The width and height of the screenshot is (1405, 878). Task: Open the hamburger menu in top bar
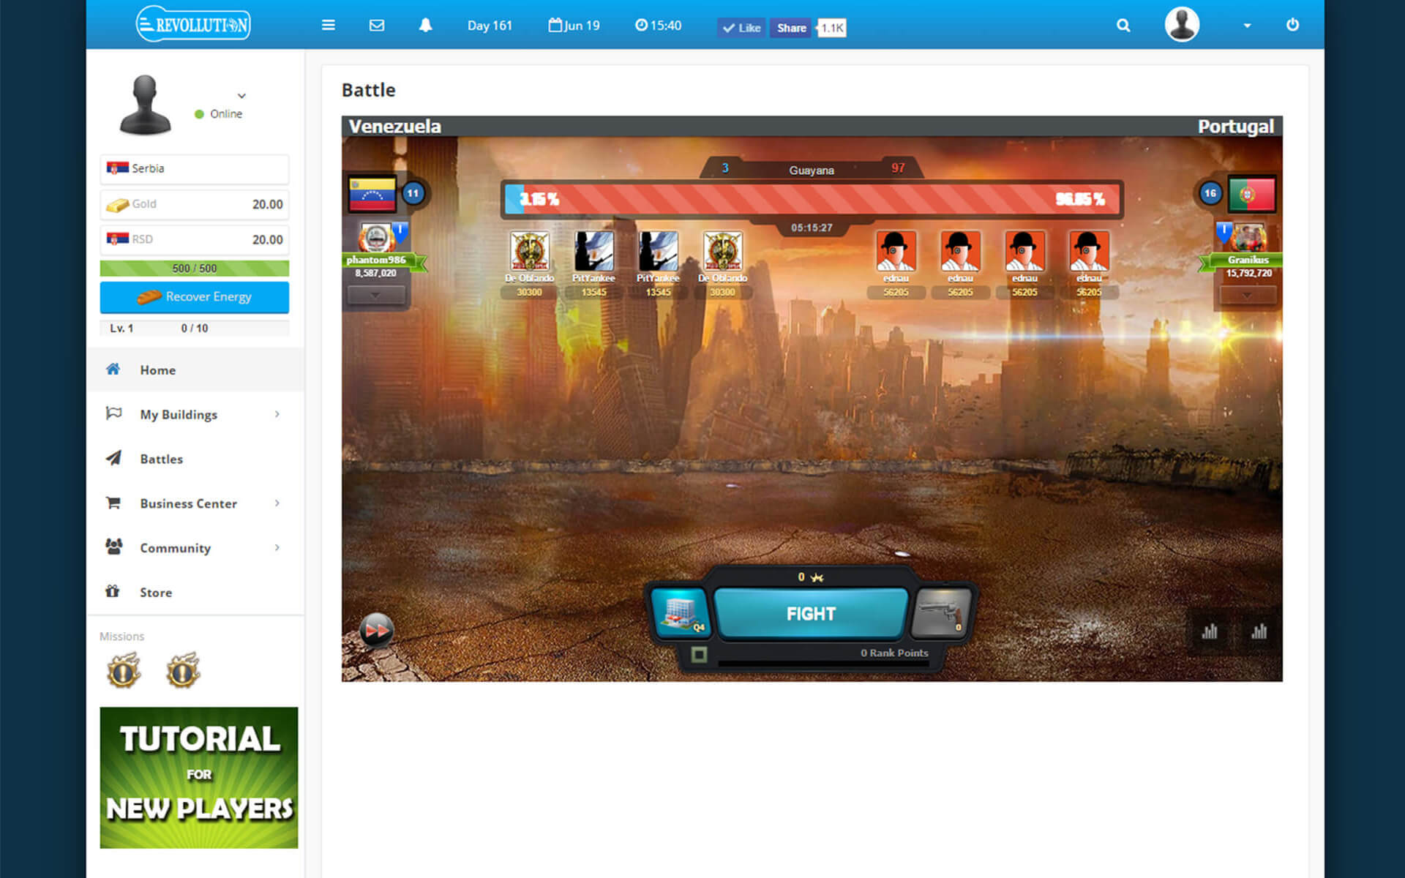(x=329, y=26)
